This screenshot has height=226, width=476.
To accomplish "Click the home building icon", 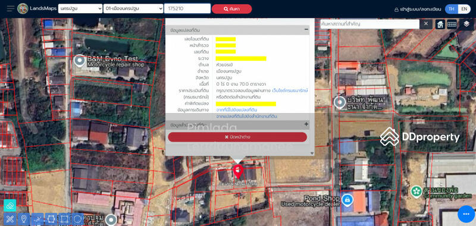I will pos(440,24).
